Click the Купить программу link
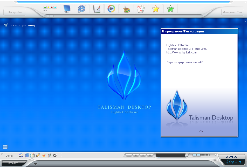 (23, 25)
